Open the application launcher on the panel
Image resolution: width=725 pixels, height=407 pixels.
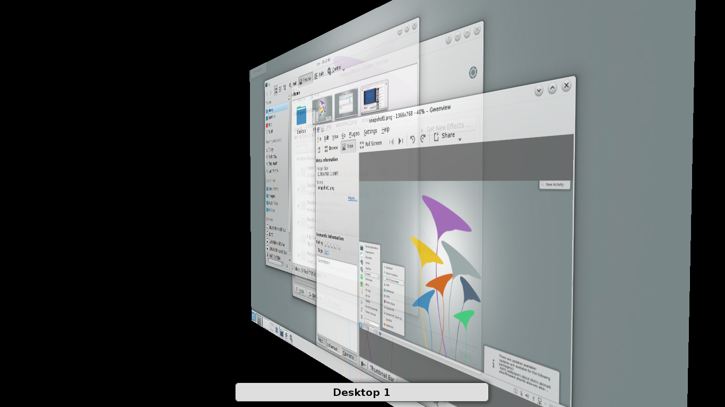coord(254,317)
